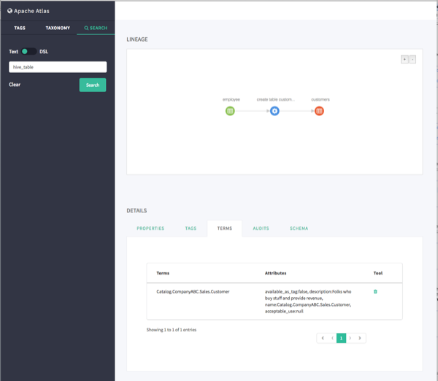Delete the Catalog.CompanyABC.Sales.Customer term
438x381 pixels.
tap(375, 292)
